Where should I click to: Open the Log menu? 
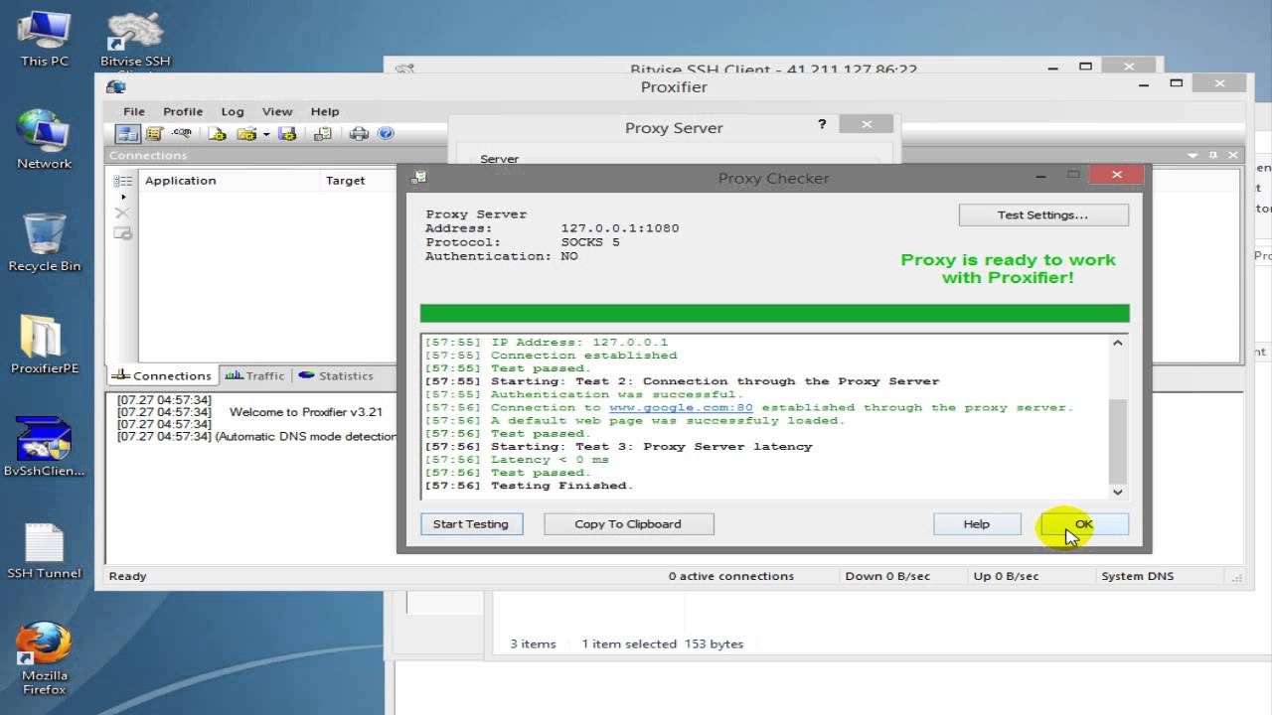point(233,111)
